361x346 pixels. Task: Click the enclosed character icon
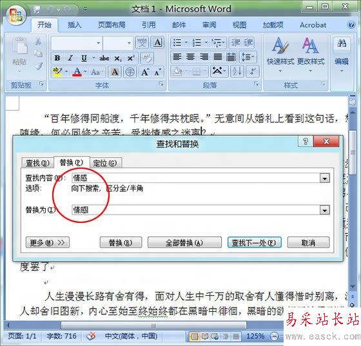[130, 72]
